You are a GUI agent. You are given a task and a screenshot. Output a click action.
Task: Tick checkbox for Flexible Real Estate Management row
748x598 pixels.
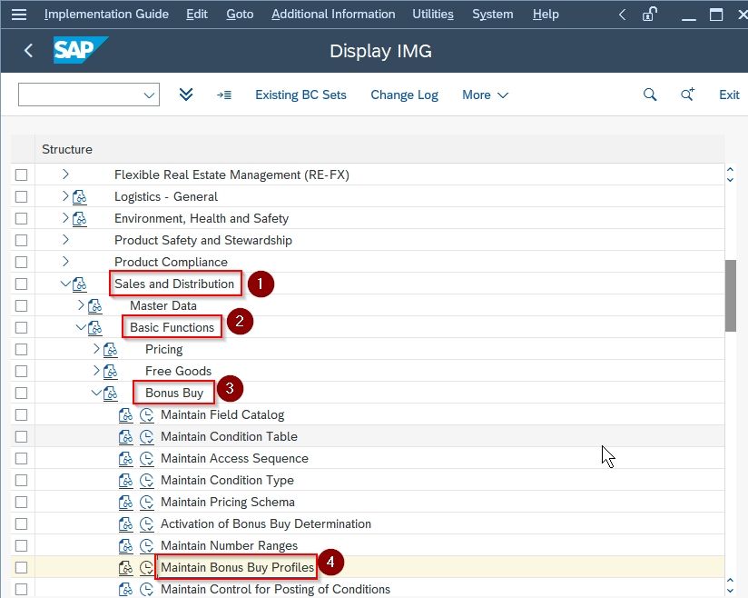[22, 174]
